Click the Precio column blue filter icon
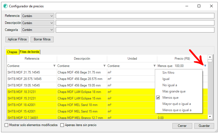Image resolution: width=219 pixels, height=135 pixels. (x=205, y=66)
